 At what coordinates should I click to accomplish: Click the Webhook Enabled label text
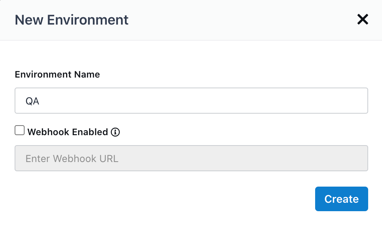pos(68,132)
